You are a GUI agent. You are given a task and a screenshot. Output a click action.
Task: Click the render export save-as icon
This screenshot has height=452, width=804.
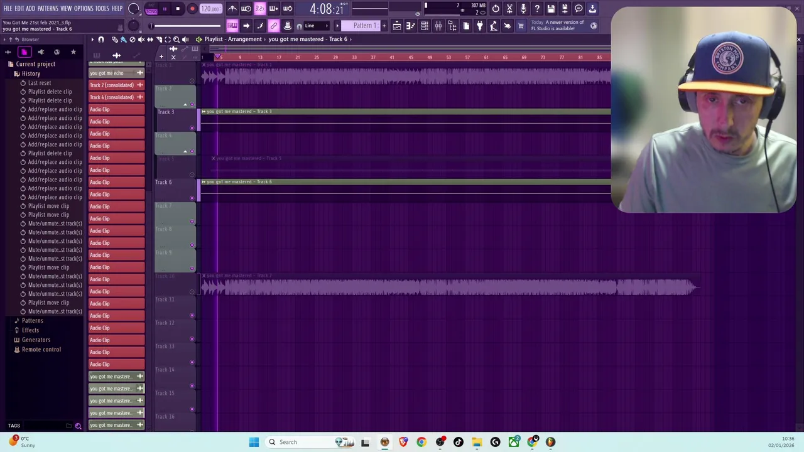(565, 9)
